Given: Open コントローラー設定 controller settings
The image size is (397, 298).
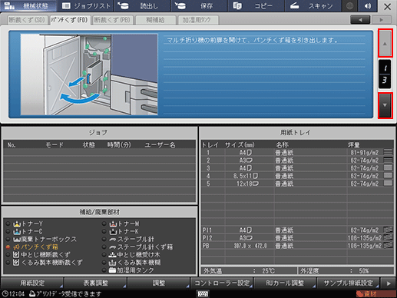Looking at the screenshot, I should pyautogui.click(x=222, y=283).
